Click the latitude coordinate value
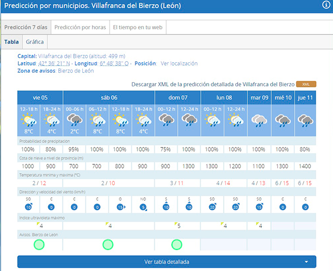This screenshot has height=271, width=333. click(x=54, y=63)
